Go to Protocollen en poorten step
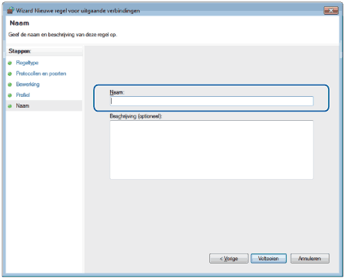The width and height of the screenshot is (345, 279). click(41, 74)
